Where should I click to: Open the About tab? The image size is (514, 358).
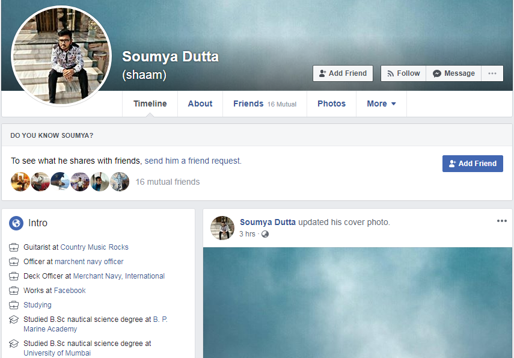pyautogui.click(x=200, y=103)
